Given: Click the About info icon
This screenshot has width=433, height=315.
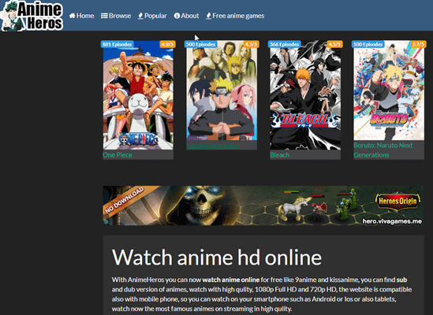Looking at the screenshot, I should [177, 16].
